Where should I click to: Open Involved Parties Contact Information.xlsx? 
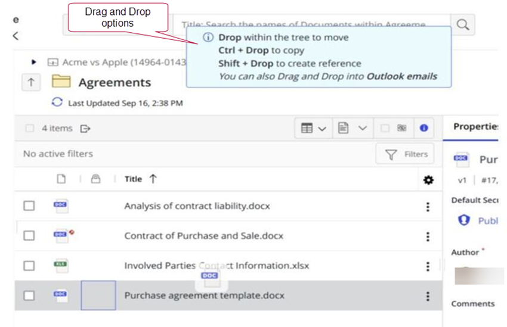[x=217, y=266]
